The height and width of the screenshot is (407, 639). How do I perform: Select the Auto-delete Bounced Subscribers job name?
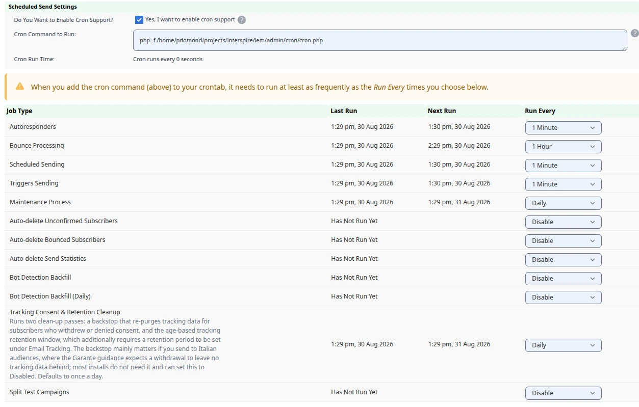58,240
